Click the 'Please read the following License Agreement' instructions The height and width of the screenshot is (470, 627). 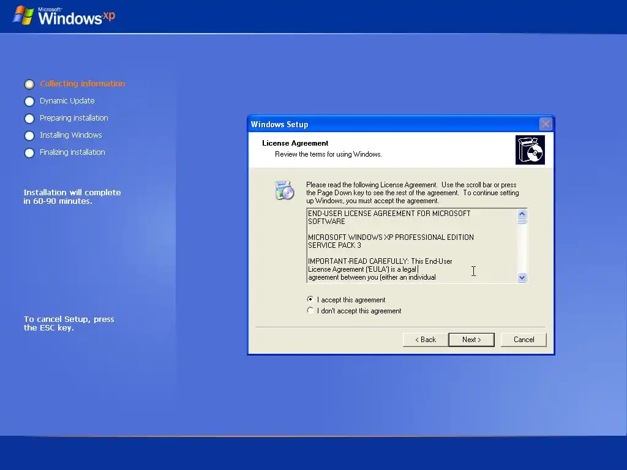pos(413,193)
